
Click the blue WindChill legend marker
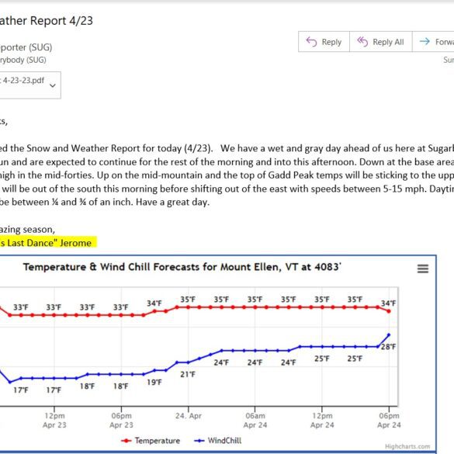pos(199,441)
